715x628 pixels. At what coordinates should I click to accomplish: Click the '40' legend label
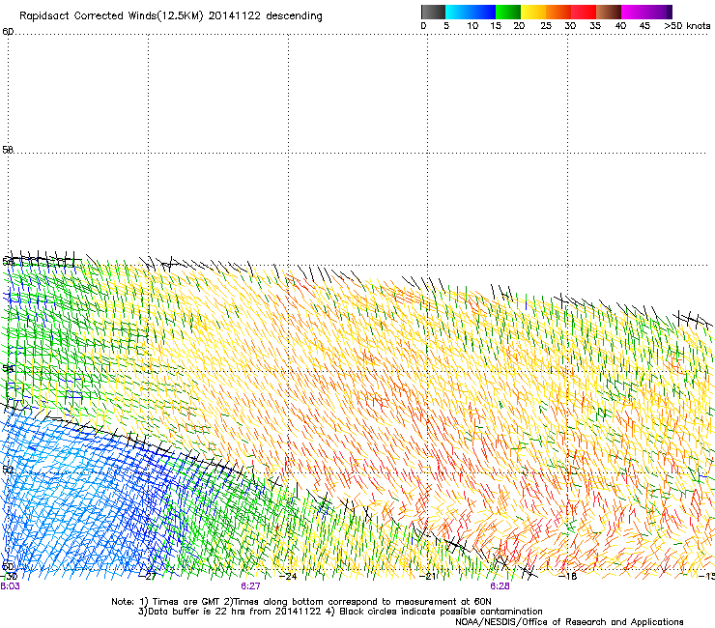tap(620, 26)
